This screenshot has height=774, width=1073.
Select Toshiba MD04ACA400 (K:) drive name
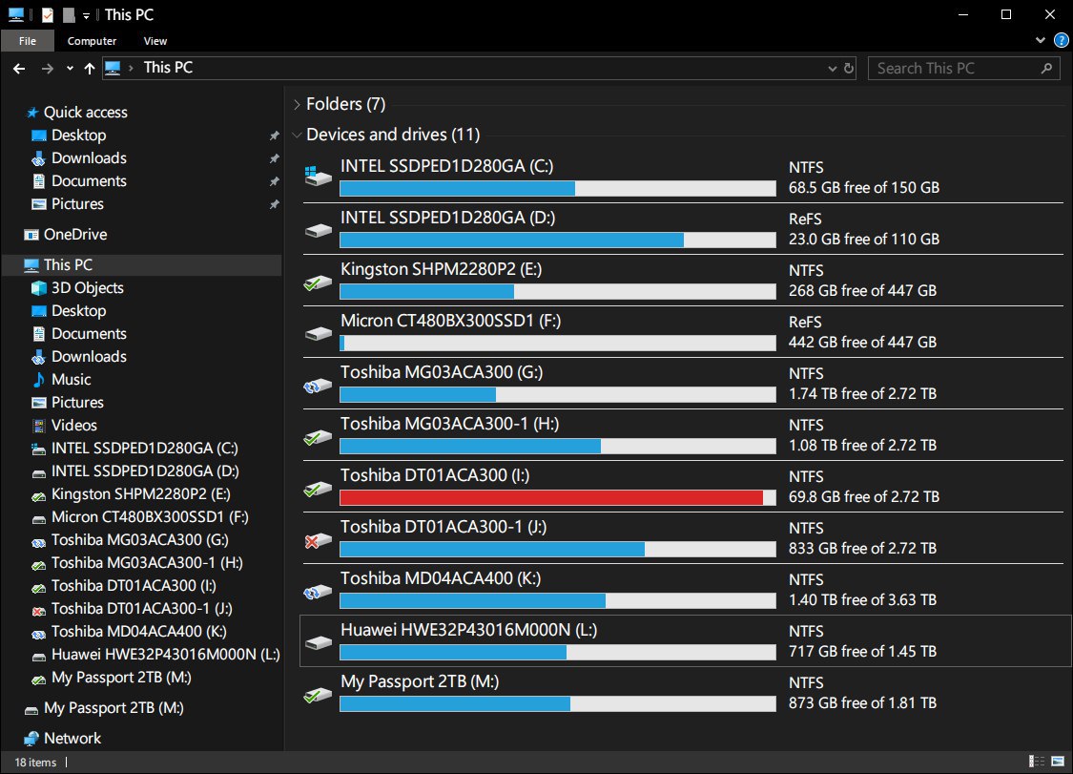point(441,578)
